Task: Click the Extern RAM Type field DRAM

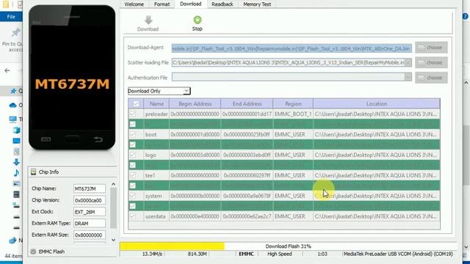Action: (90, 223)
